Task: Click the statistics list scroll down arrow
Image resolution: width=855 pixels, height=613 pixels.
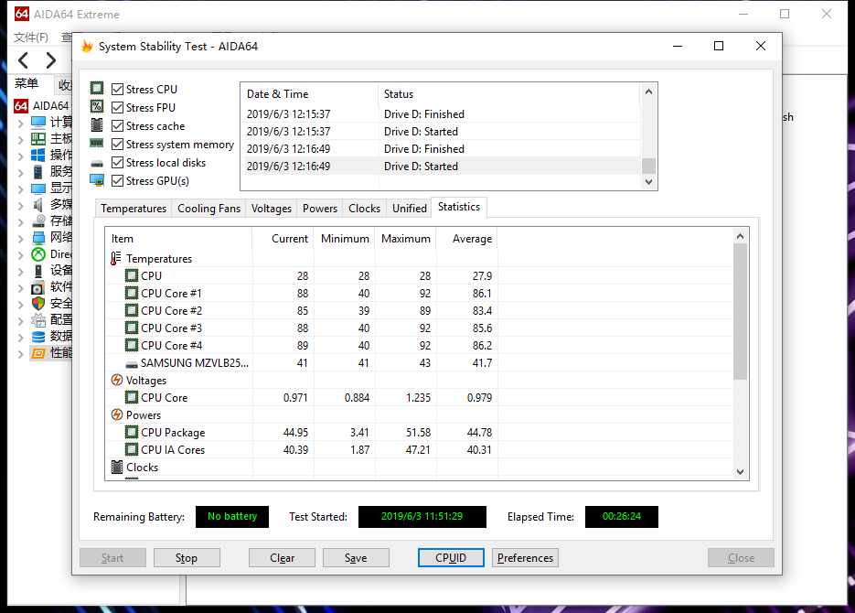Action: click(x=740, y=472)
